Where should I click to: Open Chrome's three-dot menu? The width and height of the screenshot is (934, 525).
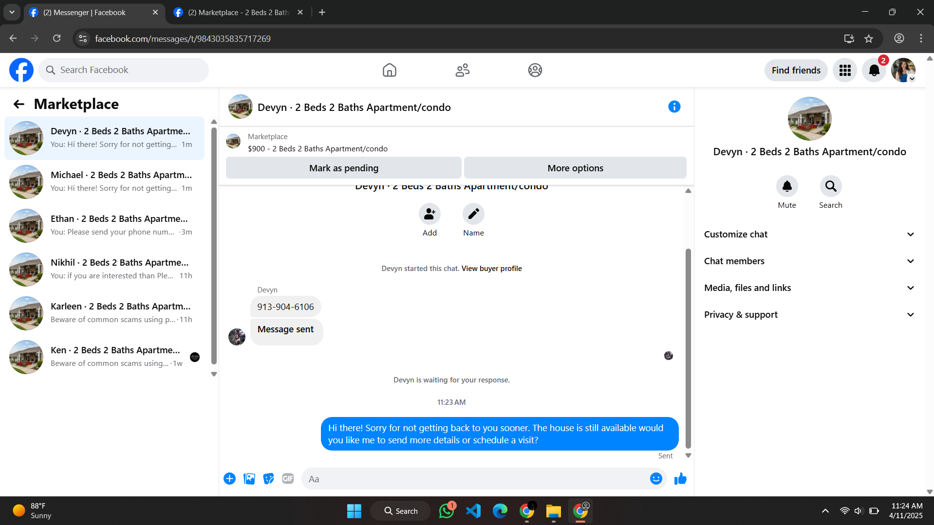point(921,38)
